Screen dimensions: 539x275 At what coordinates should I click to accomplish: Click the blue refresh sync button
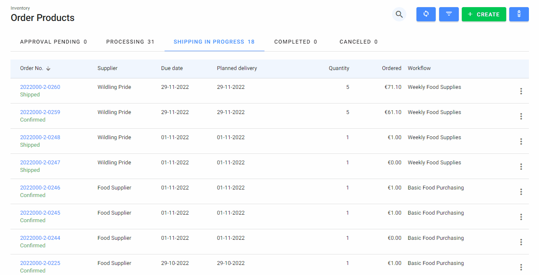(x=426, y=14)
